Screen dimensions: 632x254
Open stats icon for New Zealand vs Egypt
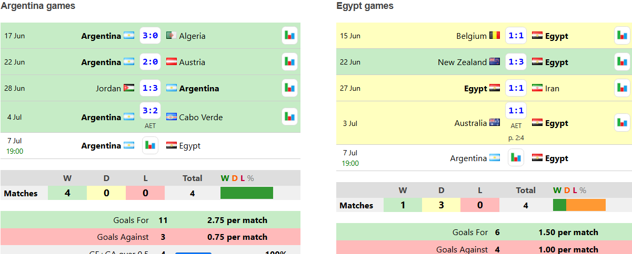click(x=622, y=62)
